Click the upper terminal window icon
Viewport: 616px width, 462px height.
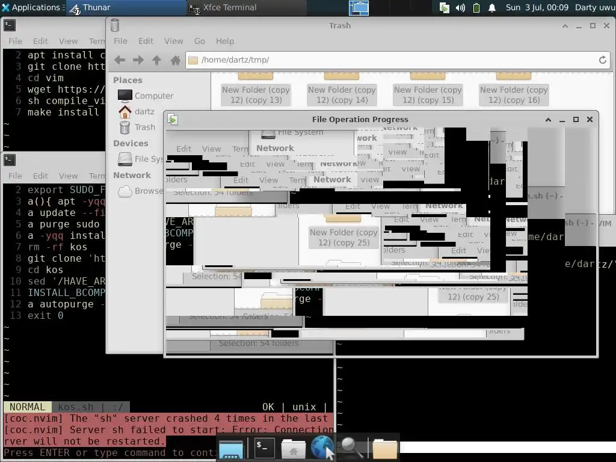click(x=10, y=25)
